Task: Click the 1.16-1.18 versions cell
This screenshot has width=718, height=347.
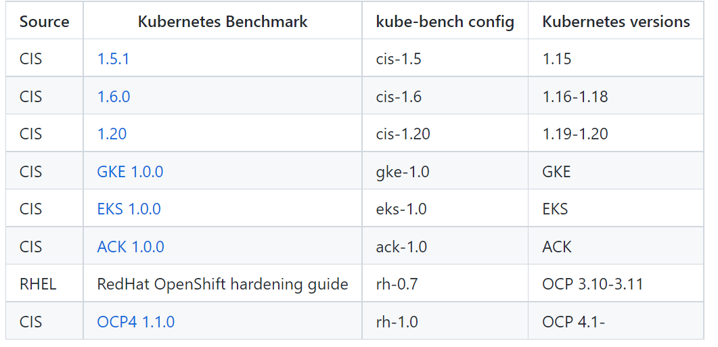Action: coord(575,97)
